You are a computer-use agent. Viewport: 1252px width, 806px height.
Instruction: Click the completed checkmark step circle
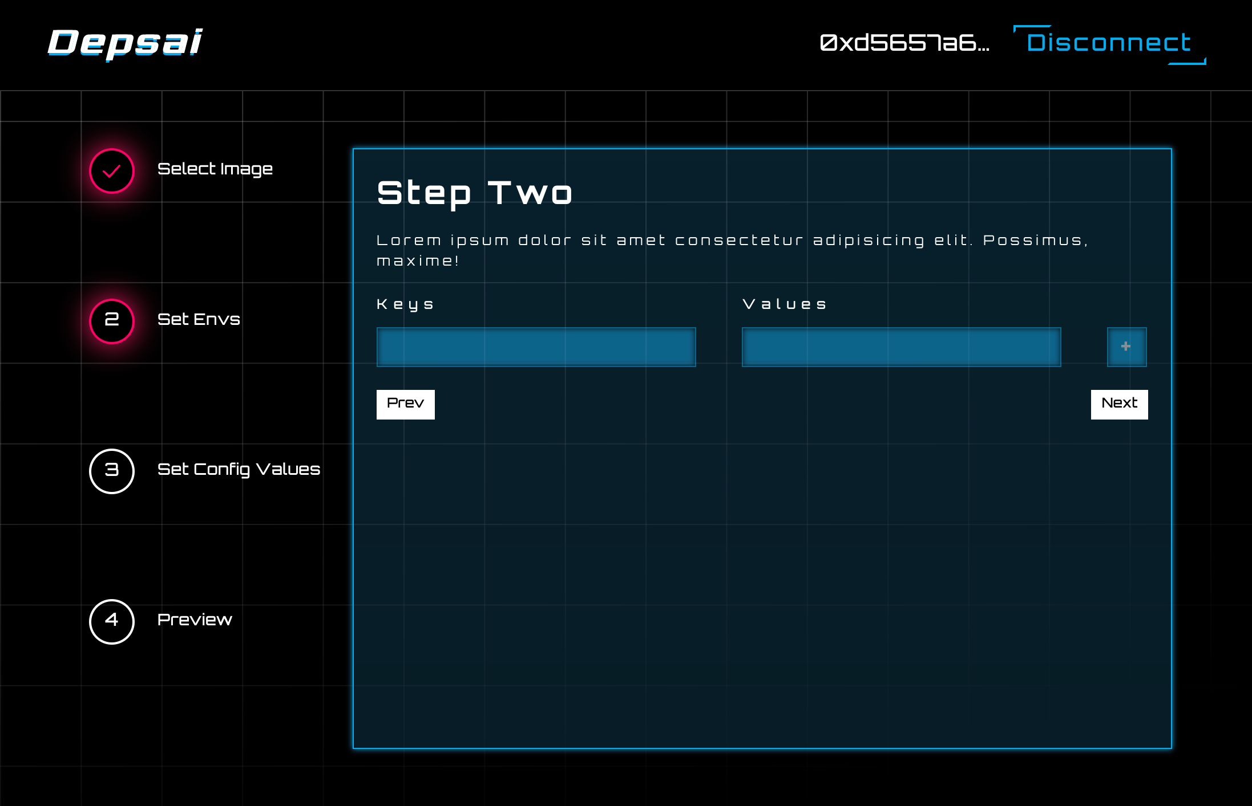[112, 171]
